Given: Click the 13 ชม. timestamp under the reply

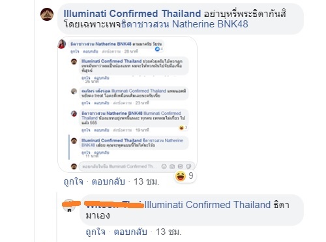Looking at the screenshot, I should click(x=168, y=232).
